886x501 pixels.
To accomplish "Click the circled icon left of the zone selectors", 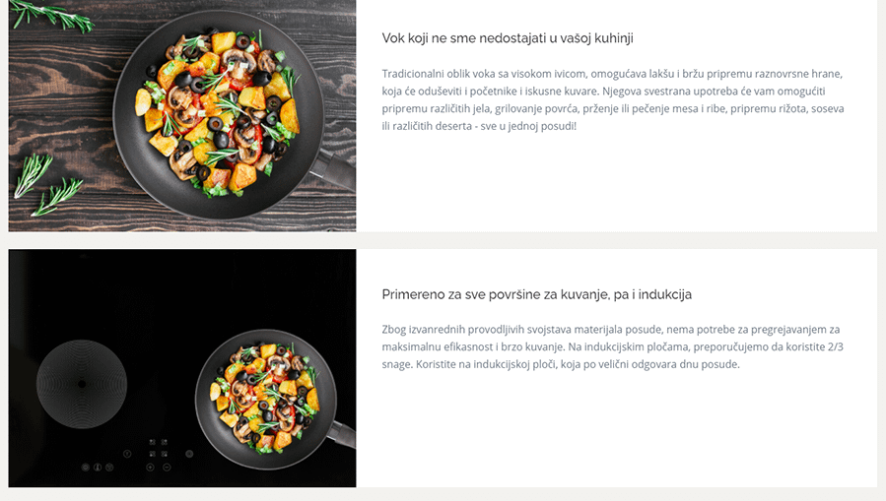I will point(127,454).
